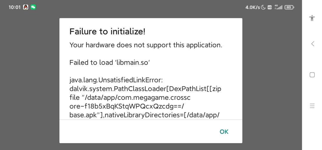This screenshot has height=150, width=322.
Task: Click the "Failed to load 'libmain.so'" line
Action: pos(109,62)
